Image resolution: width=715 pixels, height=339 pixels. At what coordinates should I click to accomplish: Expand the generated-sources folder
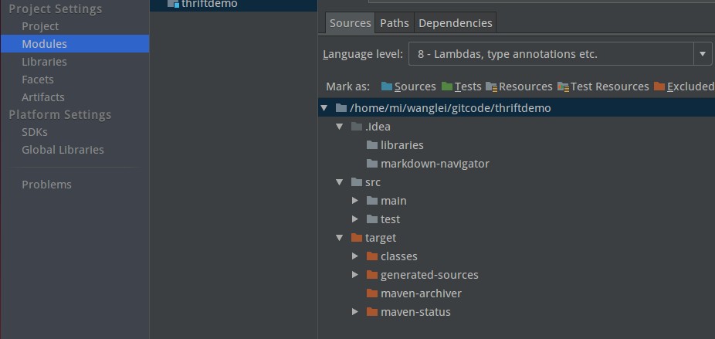click(355, 275)
